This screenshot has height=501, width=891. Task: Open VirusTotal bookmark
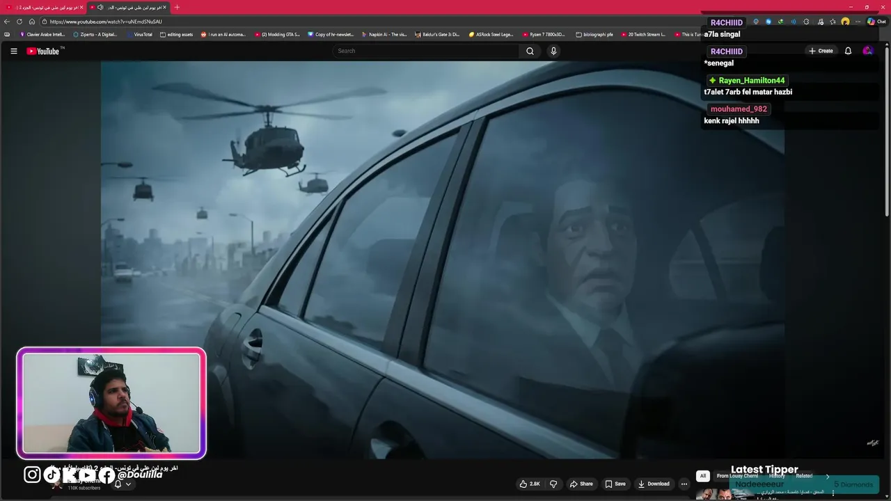[x=139, y=34]
